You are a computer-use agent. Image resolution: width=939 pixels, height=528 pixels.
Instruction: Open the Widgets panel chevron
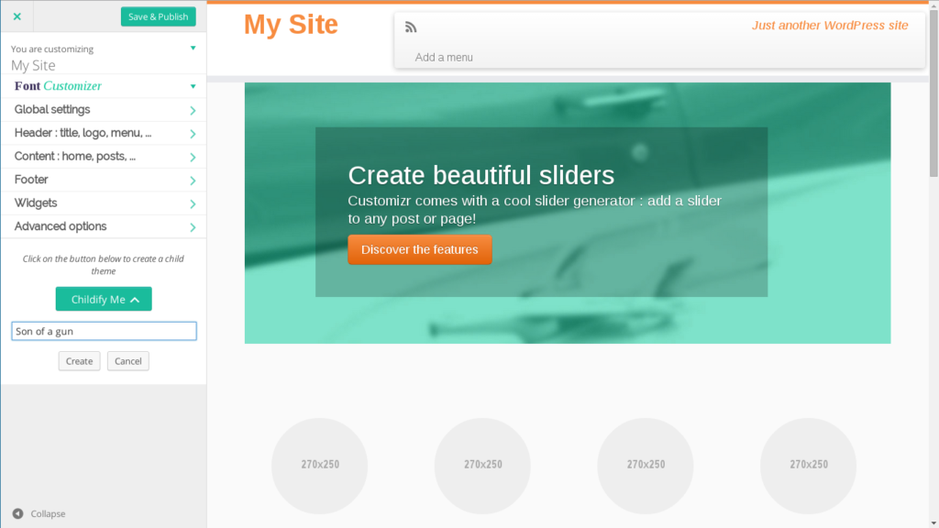[x=193, y=204]
